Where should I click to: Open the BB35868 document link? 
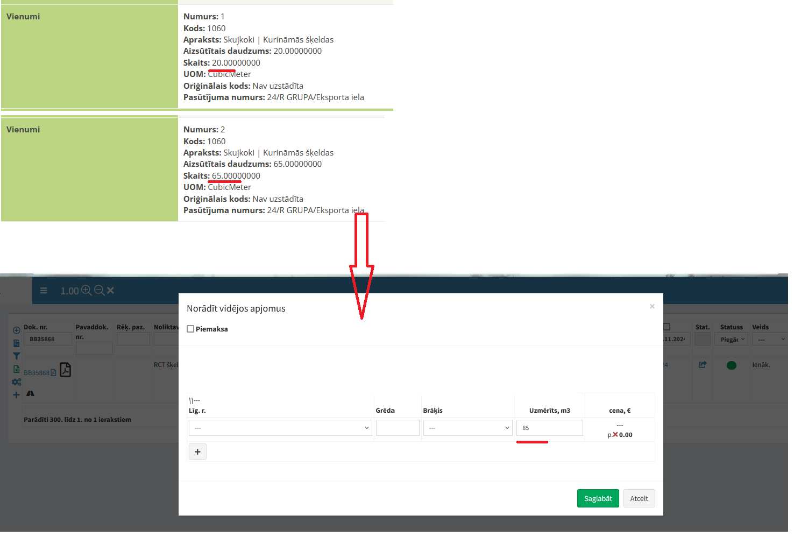pos(36,373)
